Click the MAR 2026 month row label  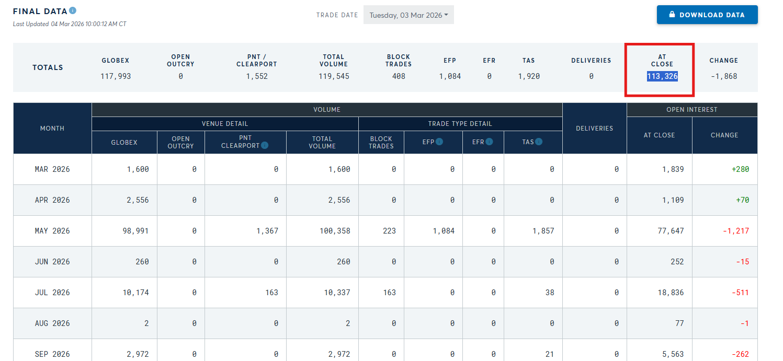point(52,169)
